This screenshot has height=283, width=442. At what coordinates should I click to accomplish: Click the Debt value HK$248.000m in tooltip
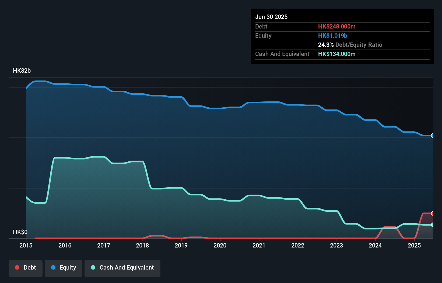337,26
